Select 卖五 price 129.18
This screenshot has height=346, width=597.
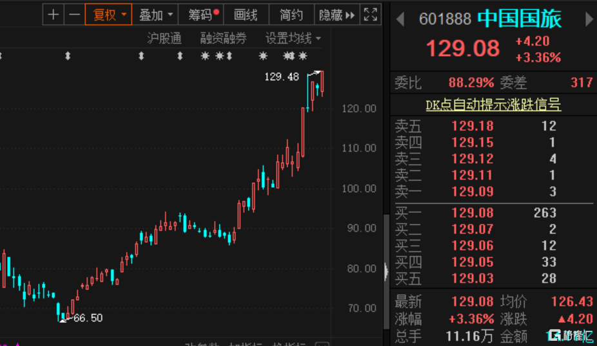click(x=472, y=125)
